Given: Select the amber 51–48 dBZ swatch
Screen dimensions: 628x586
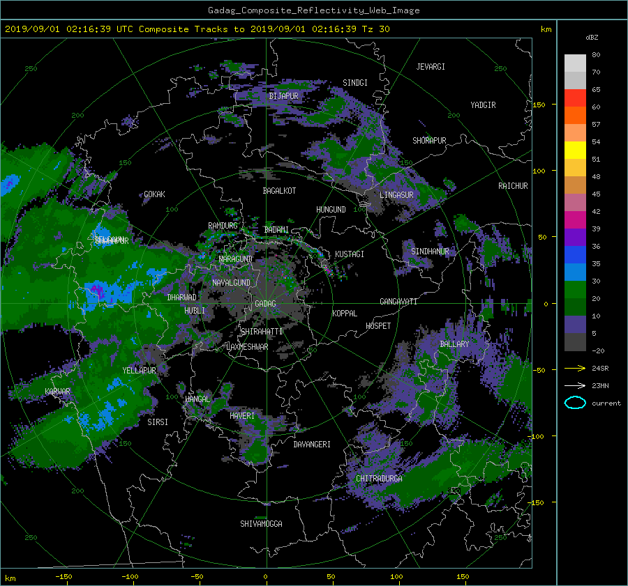Looking at the screenshot, I should (x=575, y=168).
